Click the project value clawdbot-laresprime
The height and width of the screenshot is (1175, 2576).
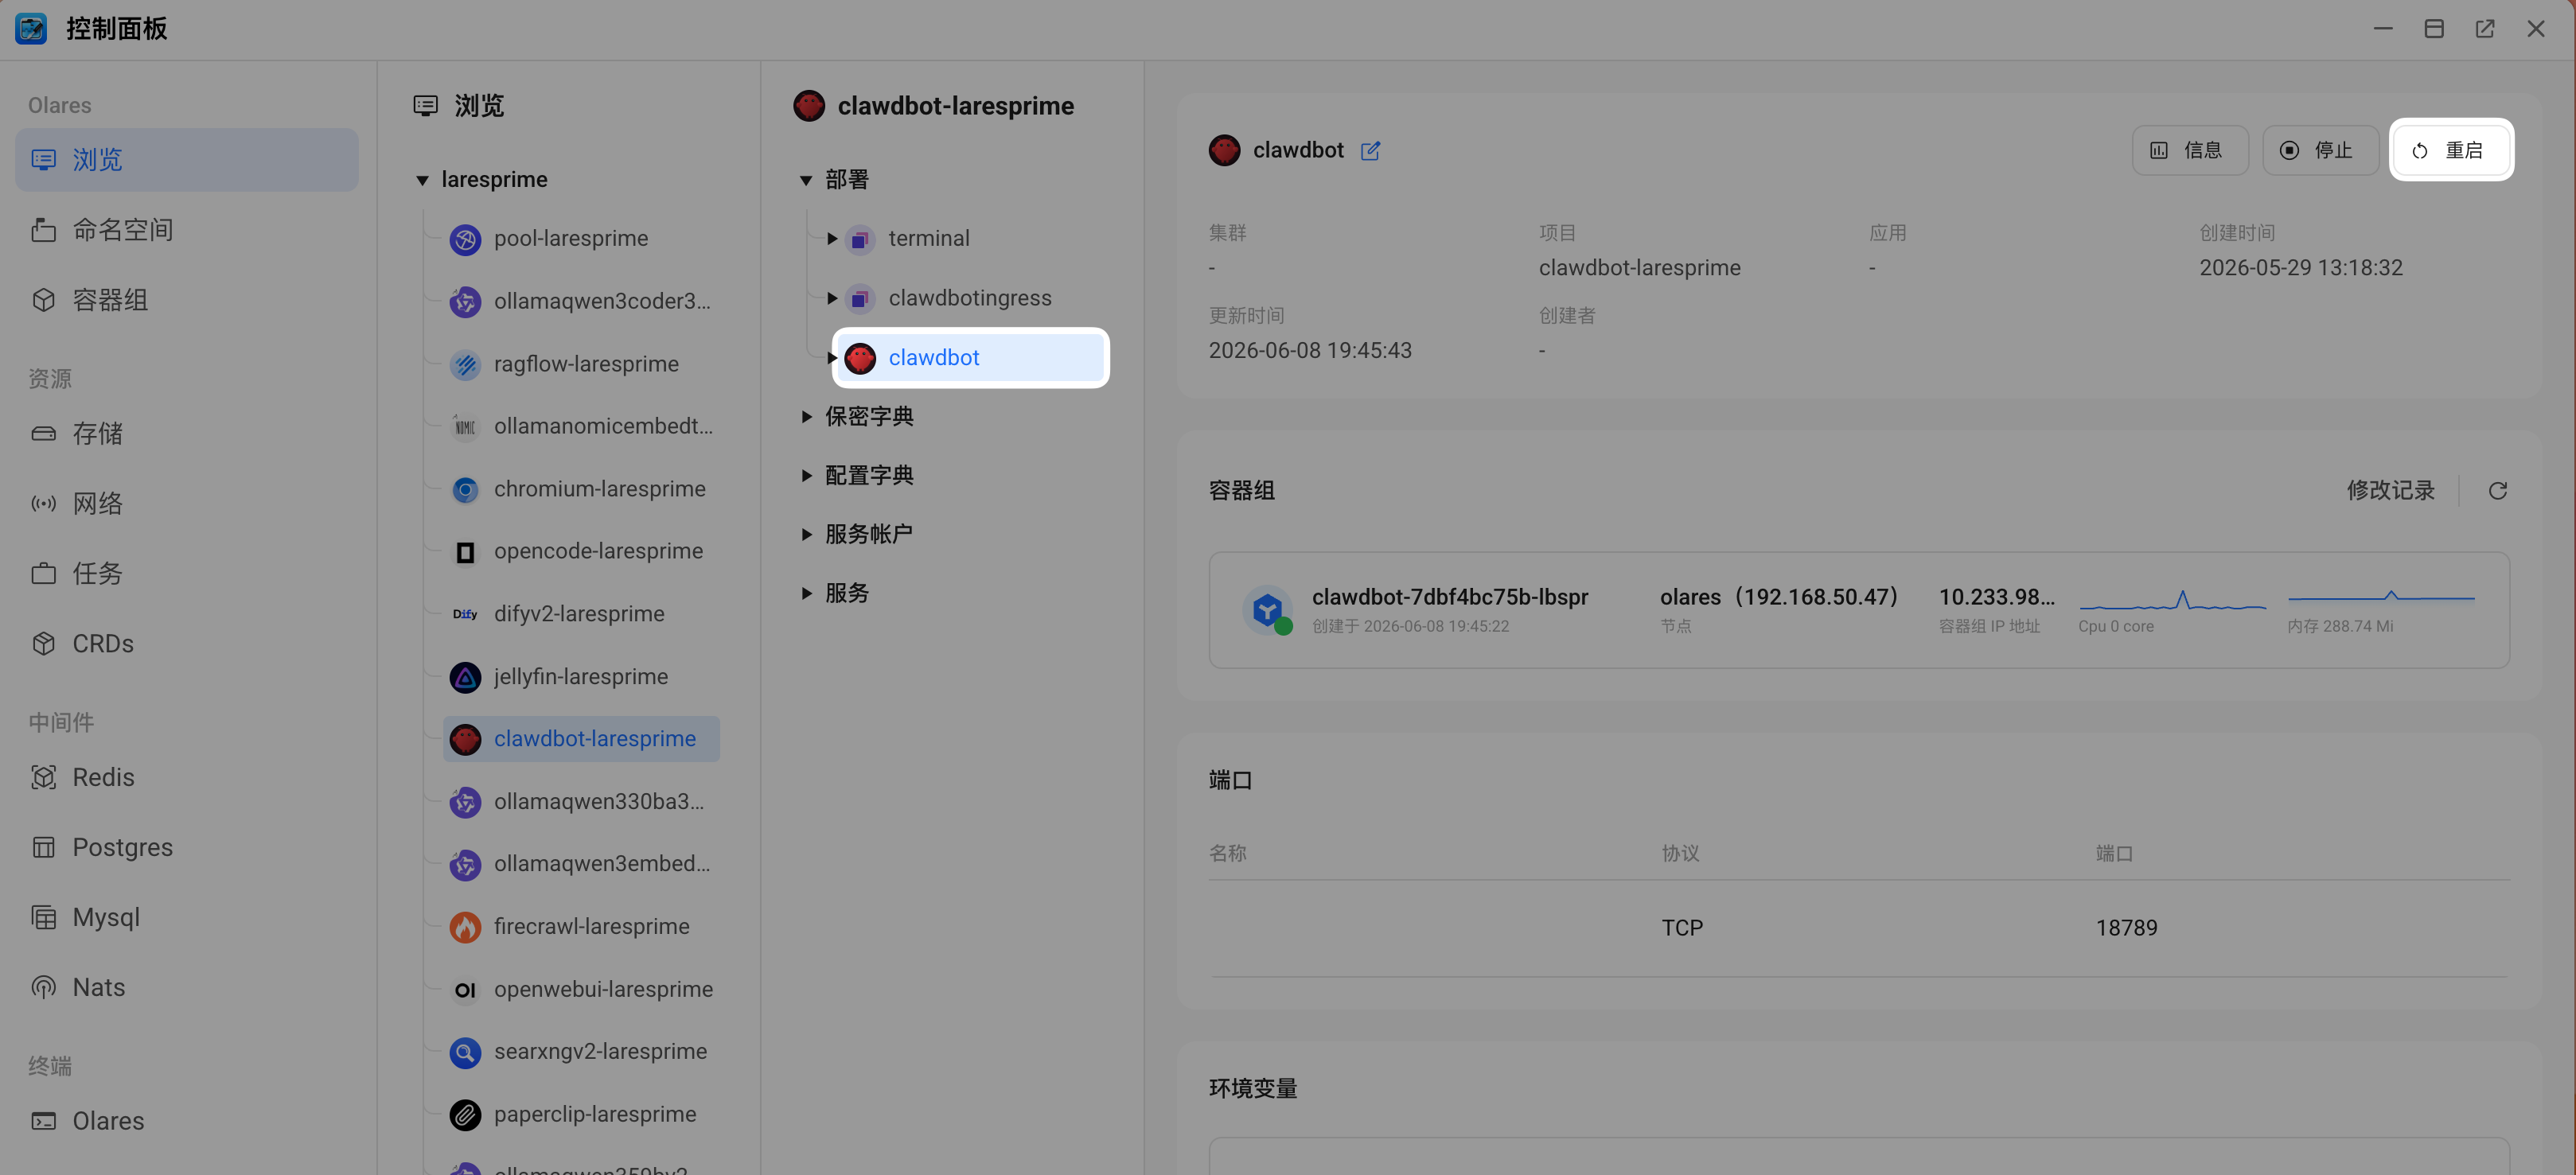point(1640,268)
